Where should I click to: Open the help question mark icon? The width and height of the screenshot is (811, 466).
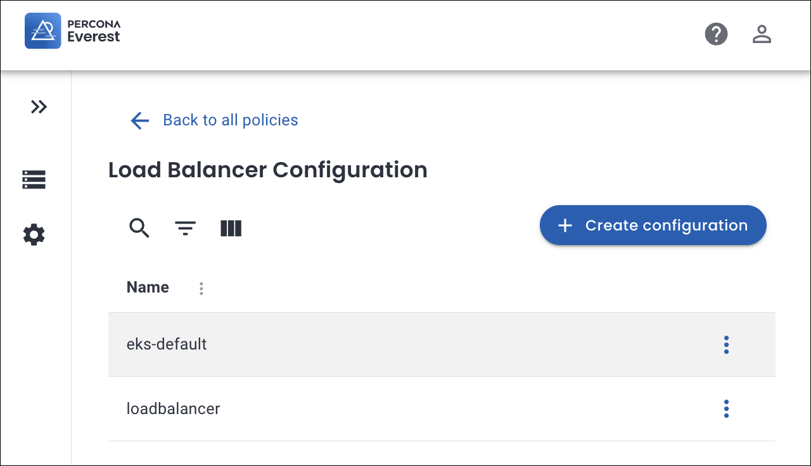tap(716, 34)
